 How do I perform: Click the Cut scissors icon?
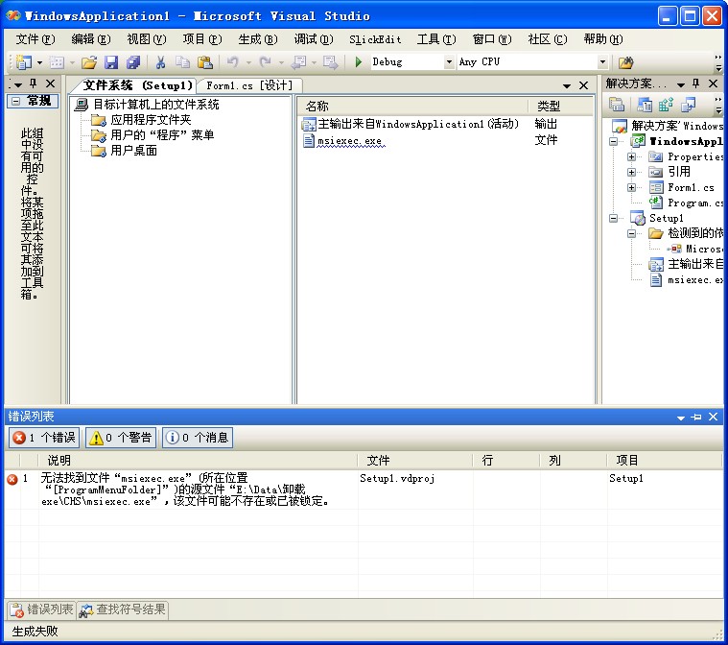point(160,61)
